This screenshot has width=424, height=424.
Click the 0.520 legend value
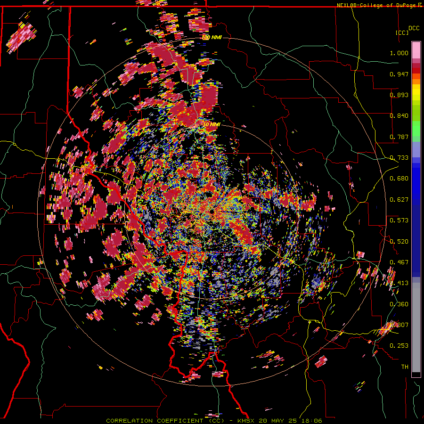(x=399, y=242)
